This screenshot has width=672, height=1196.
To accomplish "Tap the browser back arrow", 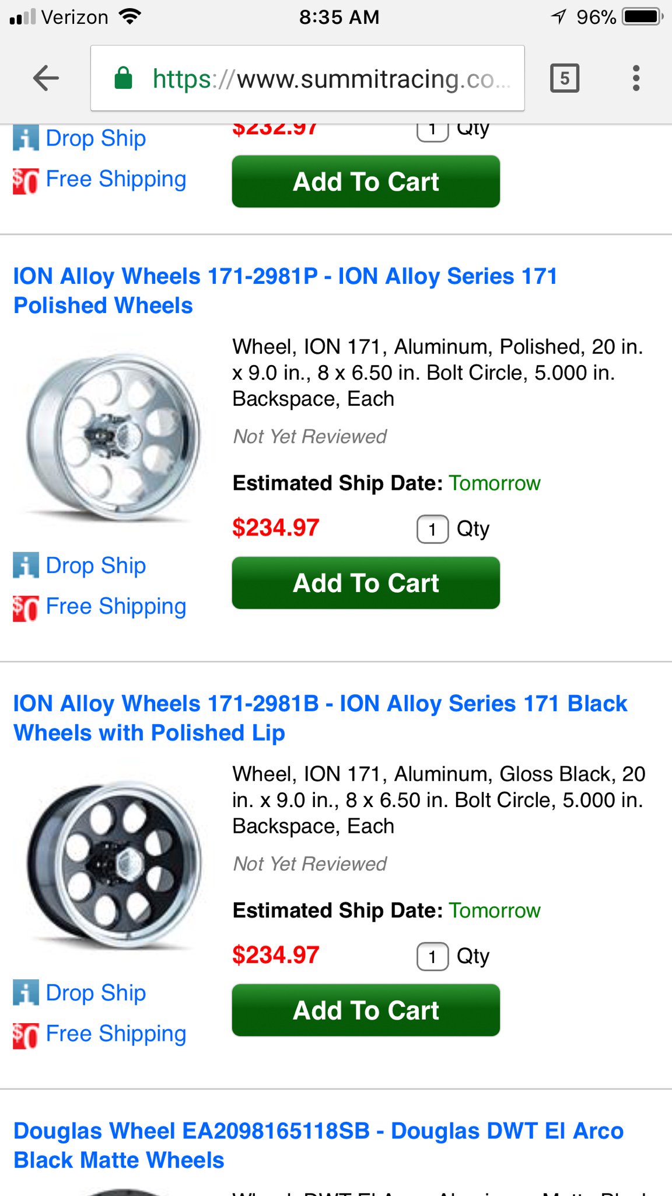I will pyautogui.click(x=46, y=78).
